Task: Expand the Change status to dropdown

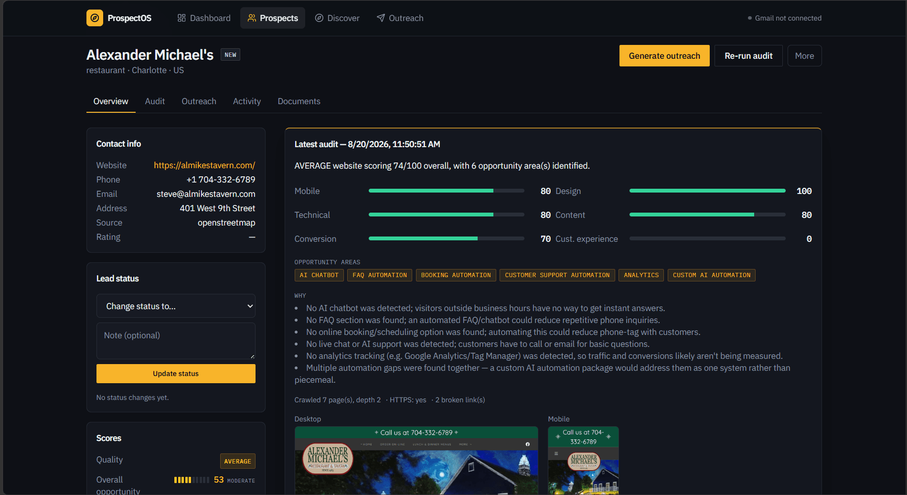Action: click(x=176, y=306)
